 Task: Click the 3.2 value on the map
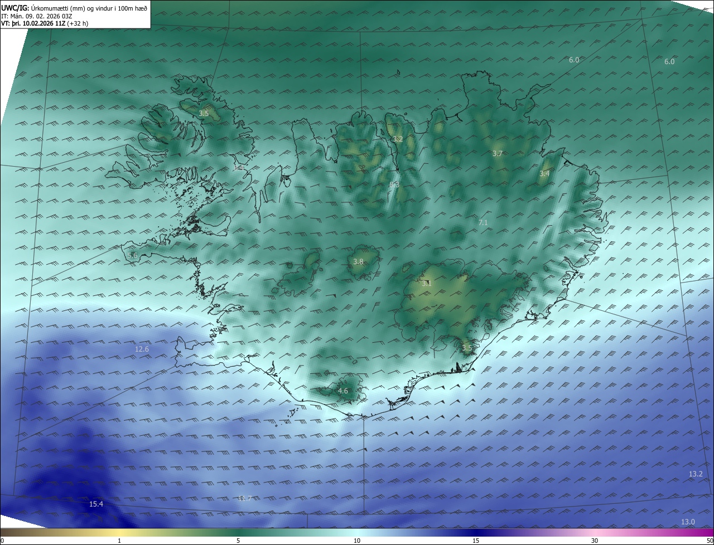tap(397, 139)
